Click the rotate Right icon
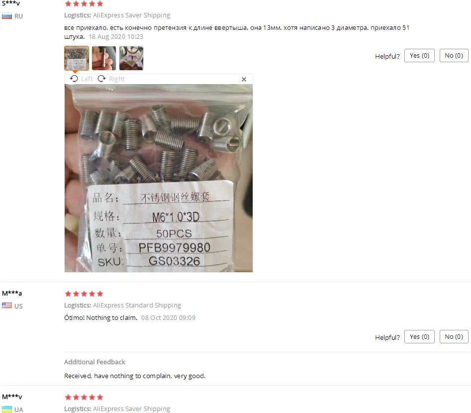471x413 pixels. [x=101, y=79]
